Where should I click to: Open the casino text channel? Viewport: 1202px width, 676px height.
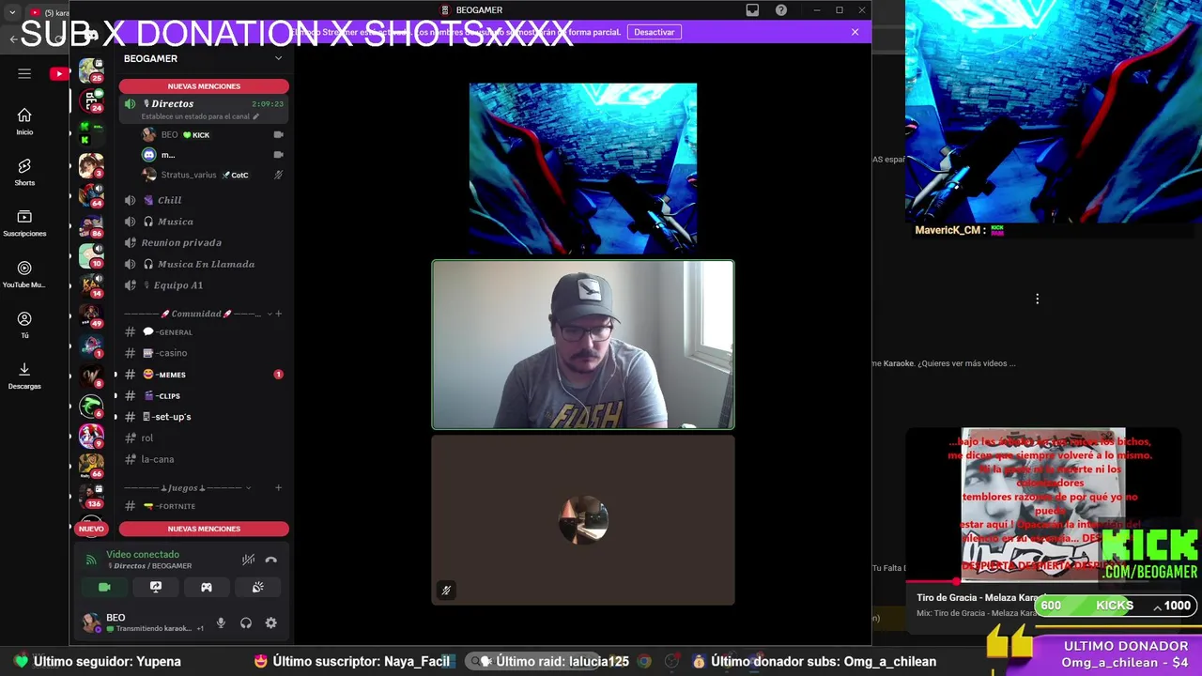pos(204,353)
